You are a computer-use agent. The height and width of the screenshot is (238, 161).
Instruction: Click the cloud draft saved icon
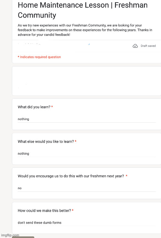(135, 46)
